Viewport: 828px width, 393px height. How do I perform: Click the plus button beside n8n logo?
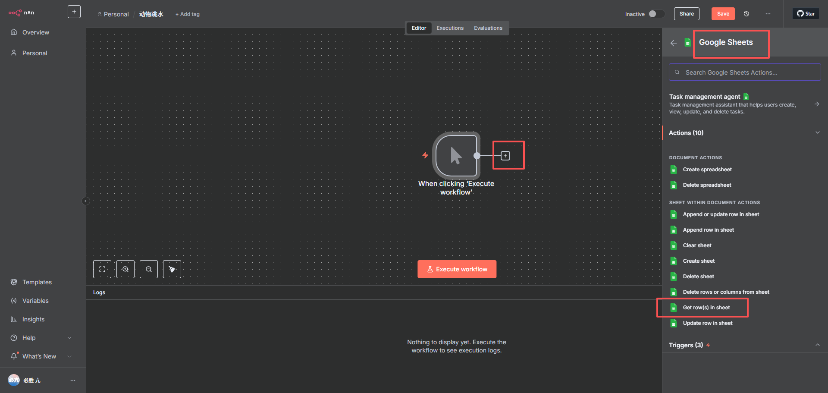74,12
